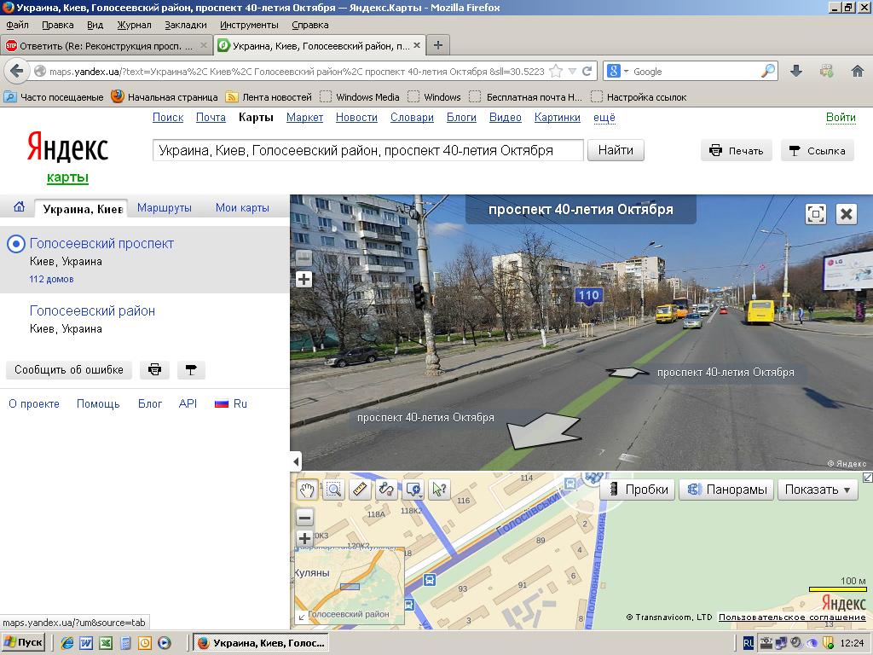873x655 pixels.
Task: Click the Yandex address search field
Action: (x=367, y=150)
